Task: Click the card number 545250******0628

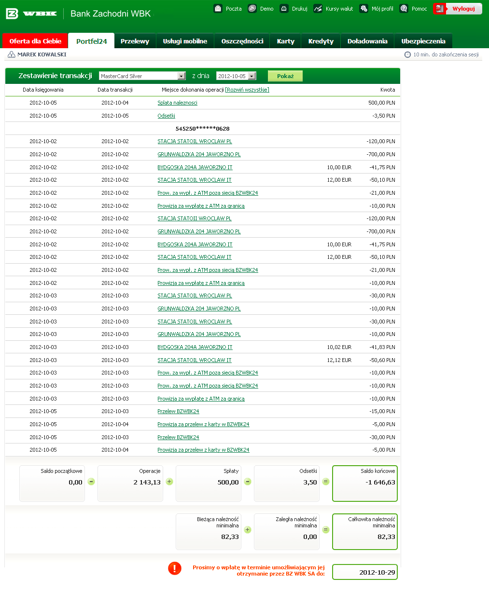Action: coord(203,129)
